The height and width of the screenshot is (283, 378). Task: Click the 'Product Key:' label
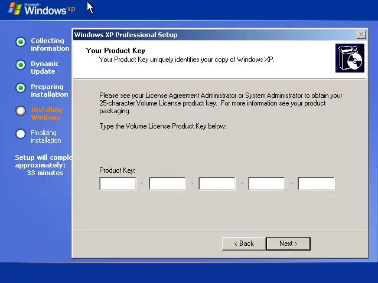tap(117, 170)
